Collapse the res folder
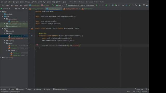 [2, 29]
